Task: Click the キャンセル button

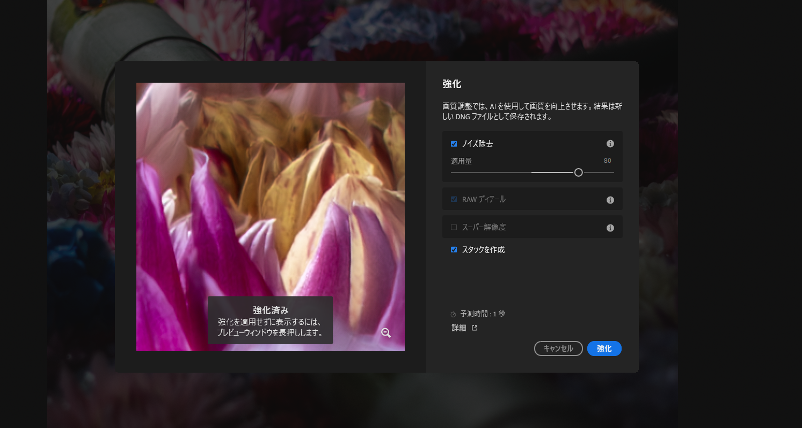Action: click(558, 349)
